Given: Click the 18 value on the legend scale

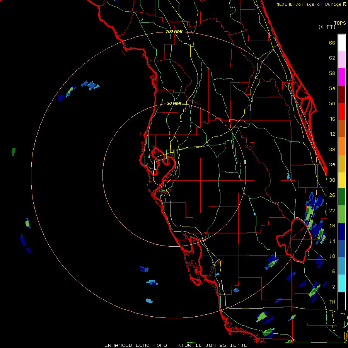Looking at the screenshot, I should pyautogui.click(x=332, y=226).
